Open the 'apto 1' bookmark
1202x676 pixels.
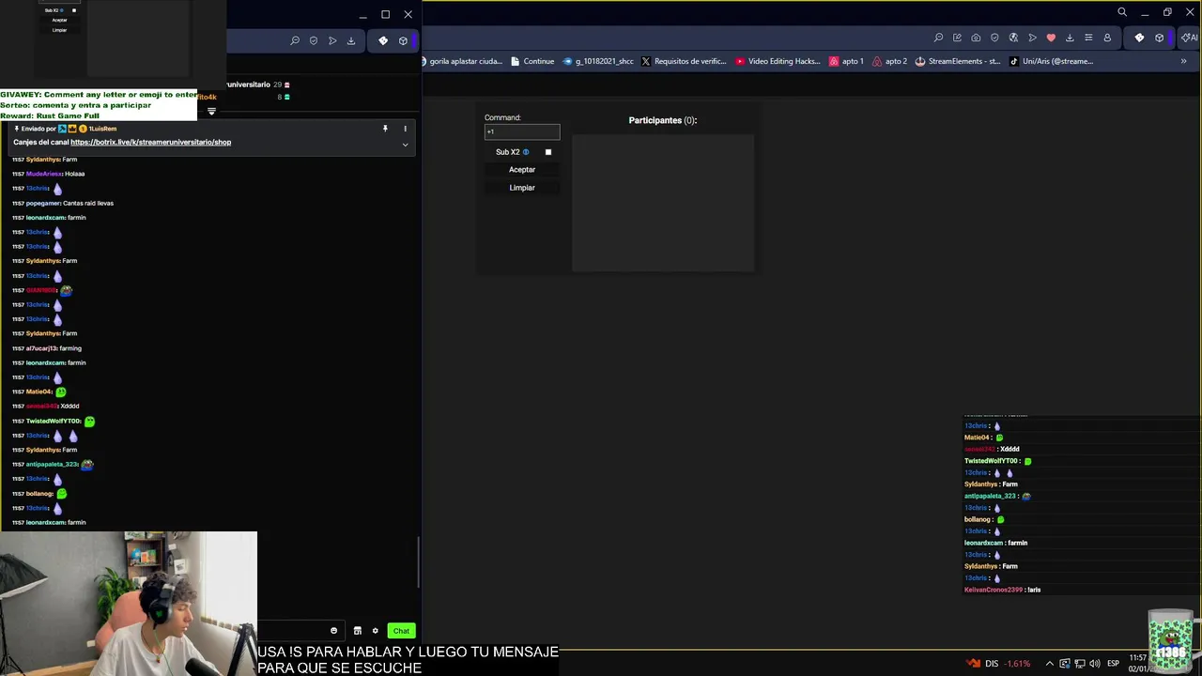pyautogui.click(x=846, y=61)
